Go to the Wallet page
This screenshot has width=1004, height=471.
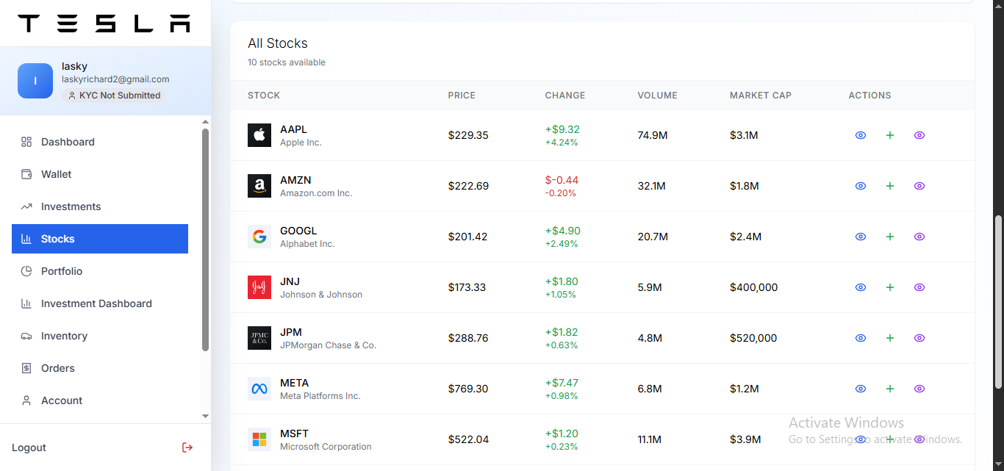100,174
